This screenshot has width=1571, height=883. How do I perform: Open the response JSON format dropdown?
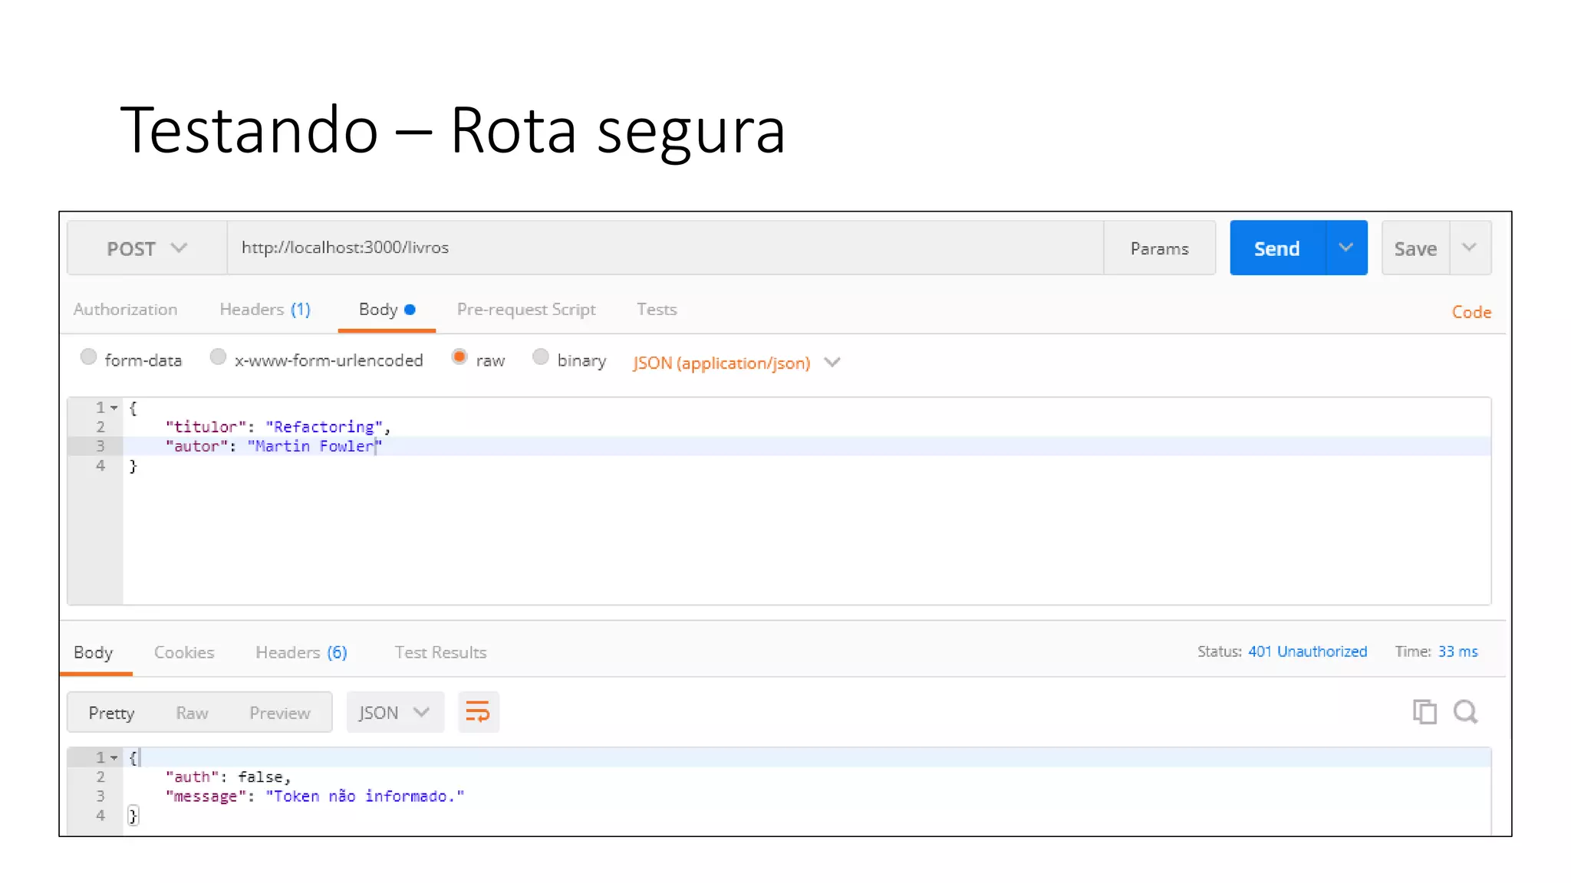(x=395, y=712)
